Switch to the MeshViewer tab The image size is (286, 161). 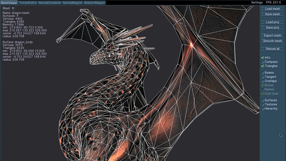pyautogui.click(x=9, y=3)
